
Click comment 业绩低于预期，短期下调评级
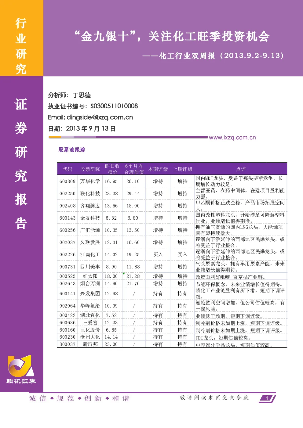pos(229,316)
